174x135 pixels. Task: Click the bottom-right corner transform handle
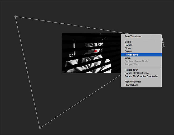point(164,46)
